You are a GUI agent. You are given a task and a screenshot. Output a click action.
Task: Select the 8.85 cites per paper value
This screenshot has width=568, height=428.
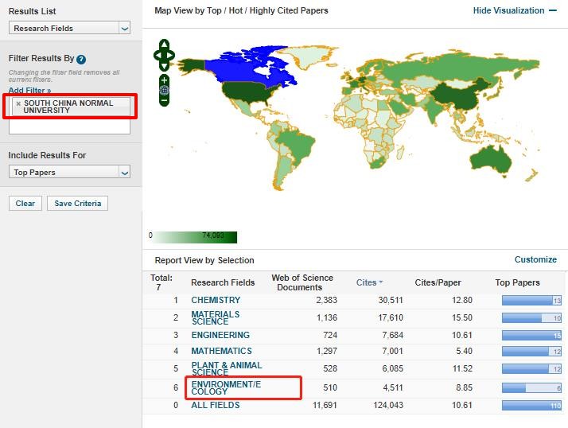(464, 387)
